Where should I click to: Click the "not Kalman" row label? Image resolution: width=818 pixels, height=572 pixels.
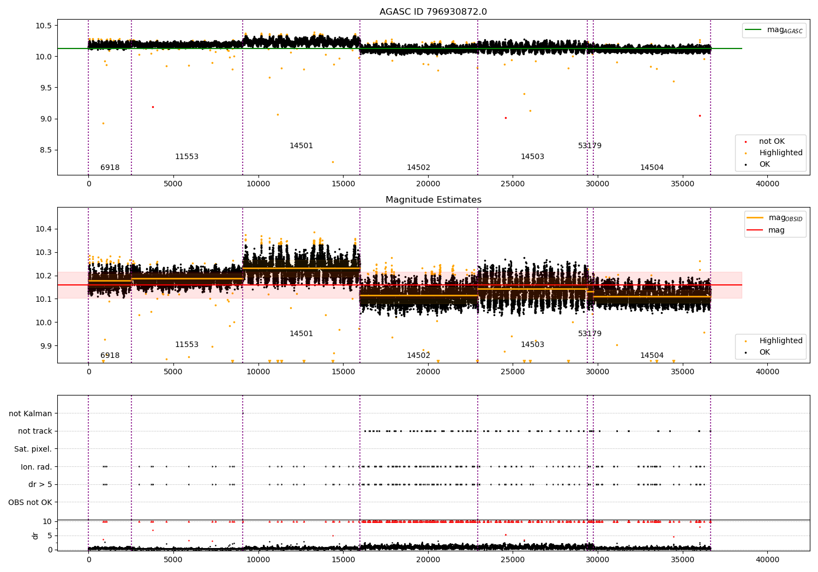click(x=31, y=414)
